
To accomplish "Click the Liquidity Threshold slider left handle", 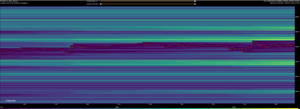I will [101, 4].
